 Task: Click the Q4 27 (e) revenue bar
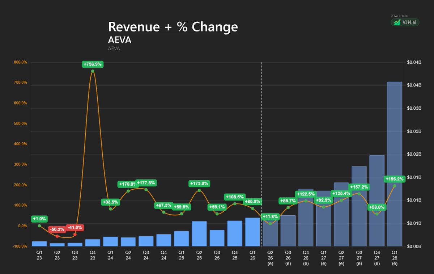377,201
